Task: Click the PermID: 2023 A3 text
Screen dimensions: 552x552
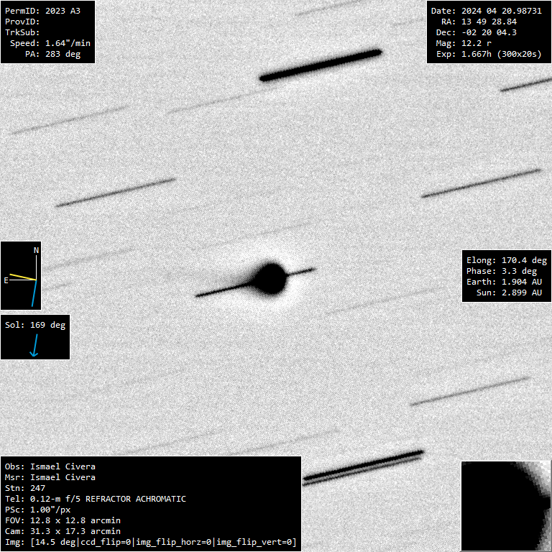Action: tap(42, 11)
